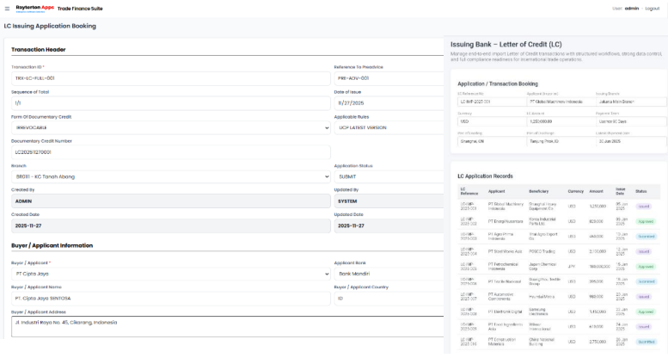Edit the Sequence of Total field
This screenshot has width=668, height=358.
[171, 103]
